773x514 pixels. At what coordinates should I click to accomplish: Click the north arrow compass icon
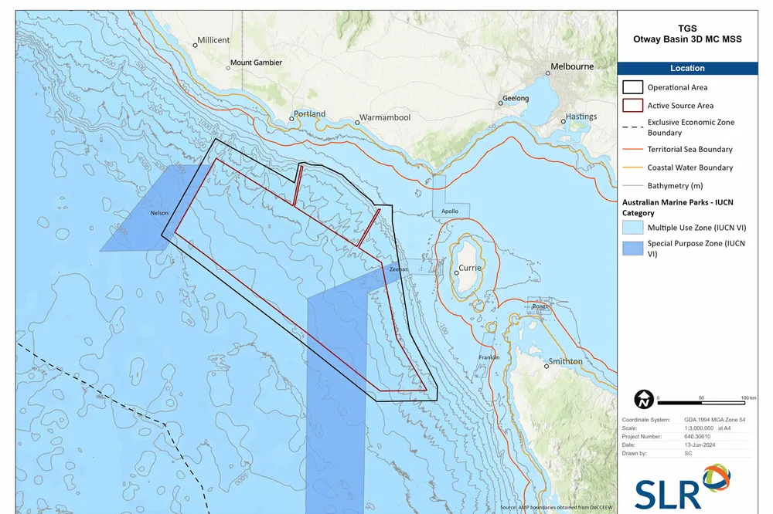point(642,401)
